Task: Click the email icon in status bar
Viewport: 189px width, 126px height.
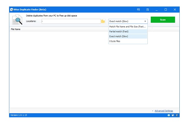Action: pyautogui.click(x=169, y=115)
